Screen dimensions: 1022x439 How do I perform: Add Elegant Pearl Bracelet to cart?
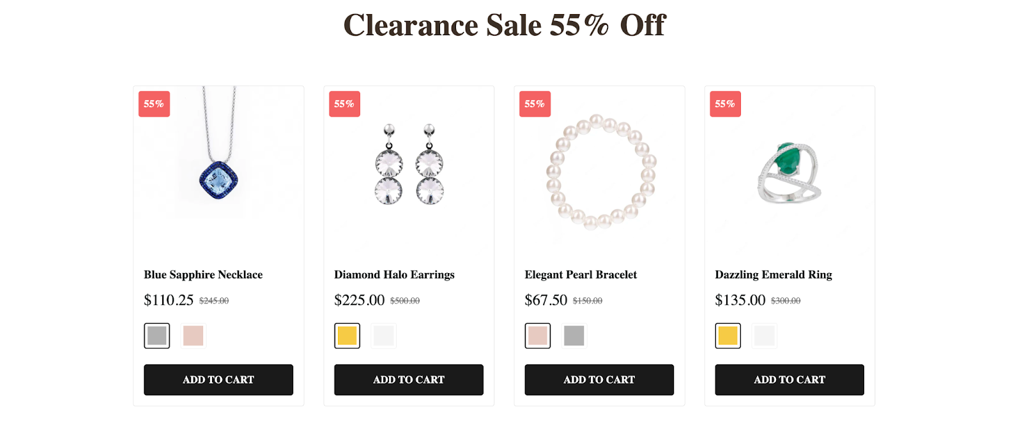599,380
